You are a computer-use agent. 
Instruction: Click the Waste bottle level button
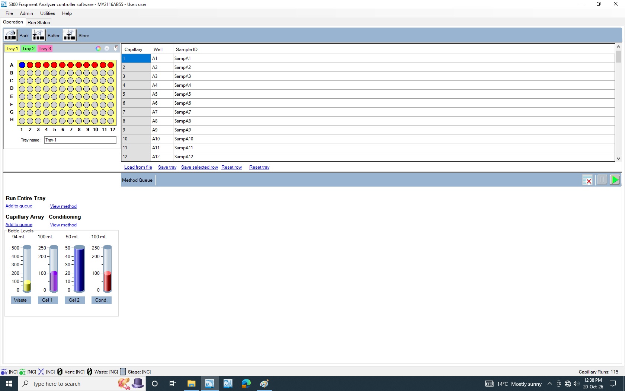(20, 300)
